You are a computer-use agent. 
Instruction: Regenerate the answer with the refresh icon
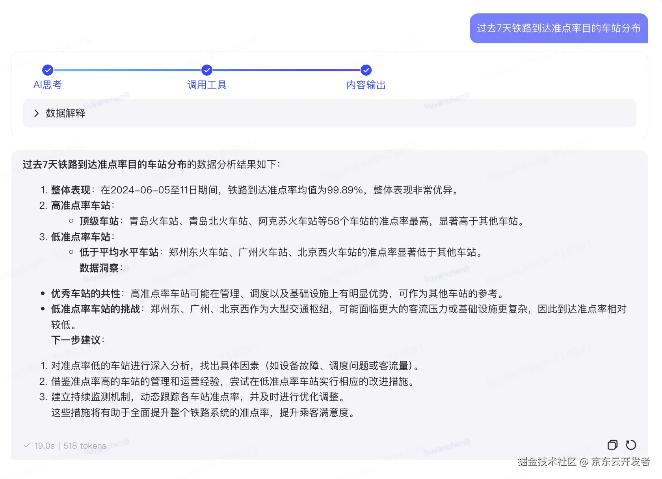point(631,445)
